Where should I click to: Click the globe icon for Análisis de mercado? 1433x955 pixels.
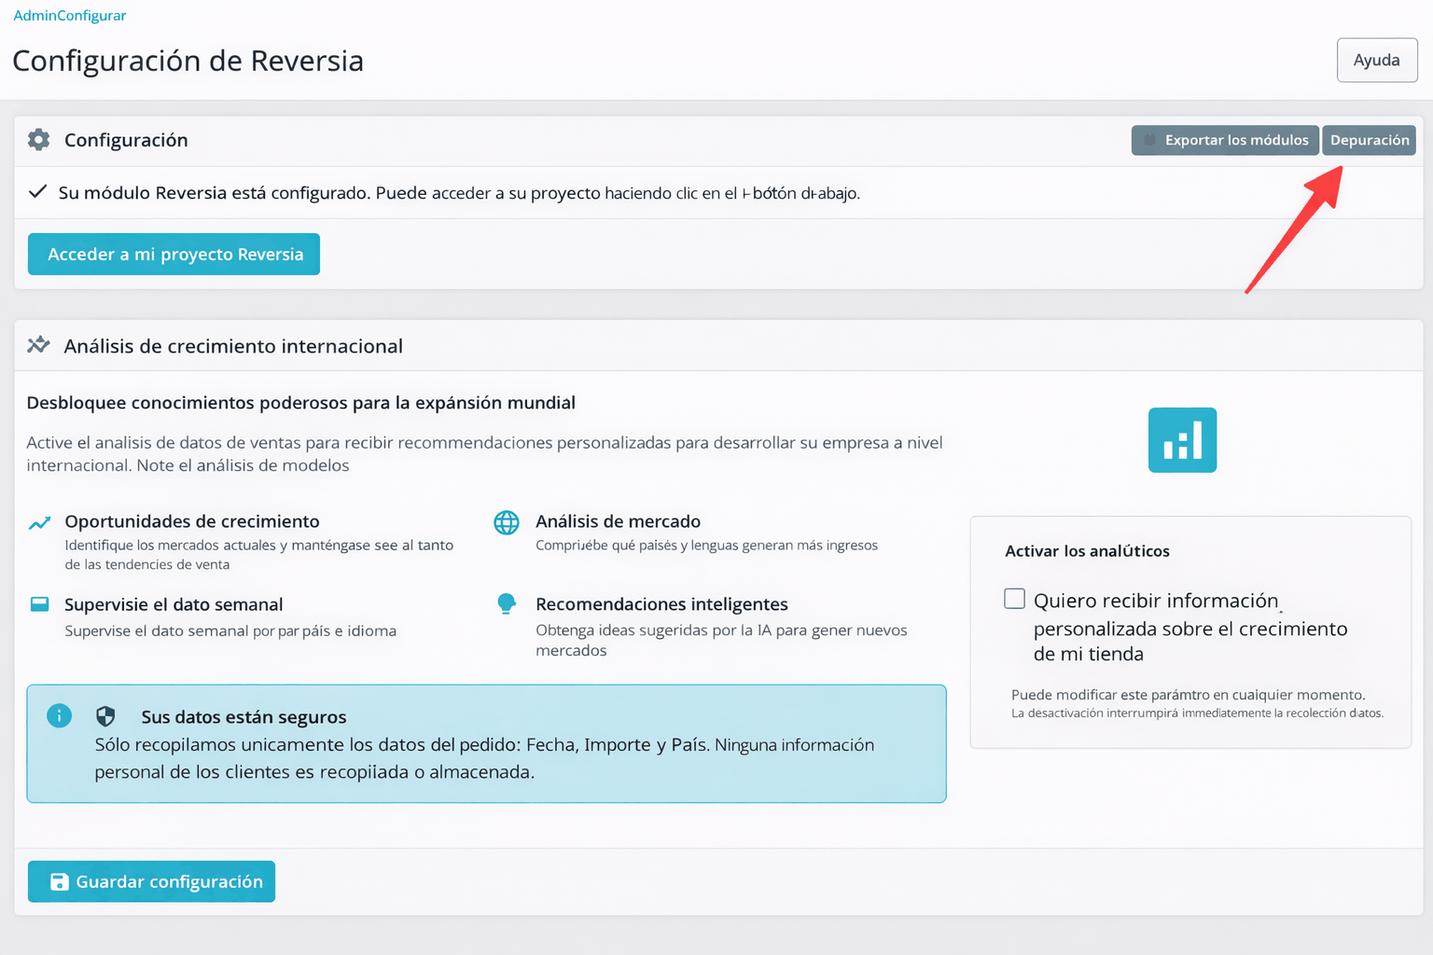507,523
